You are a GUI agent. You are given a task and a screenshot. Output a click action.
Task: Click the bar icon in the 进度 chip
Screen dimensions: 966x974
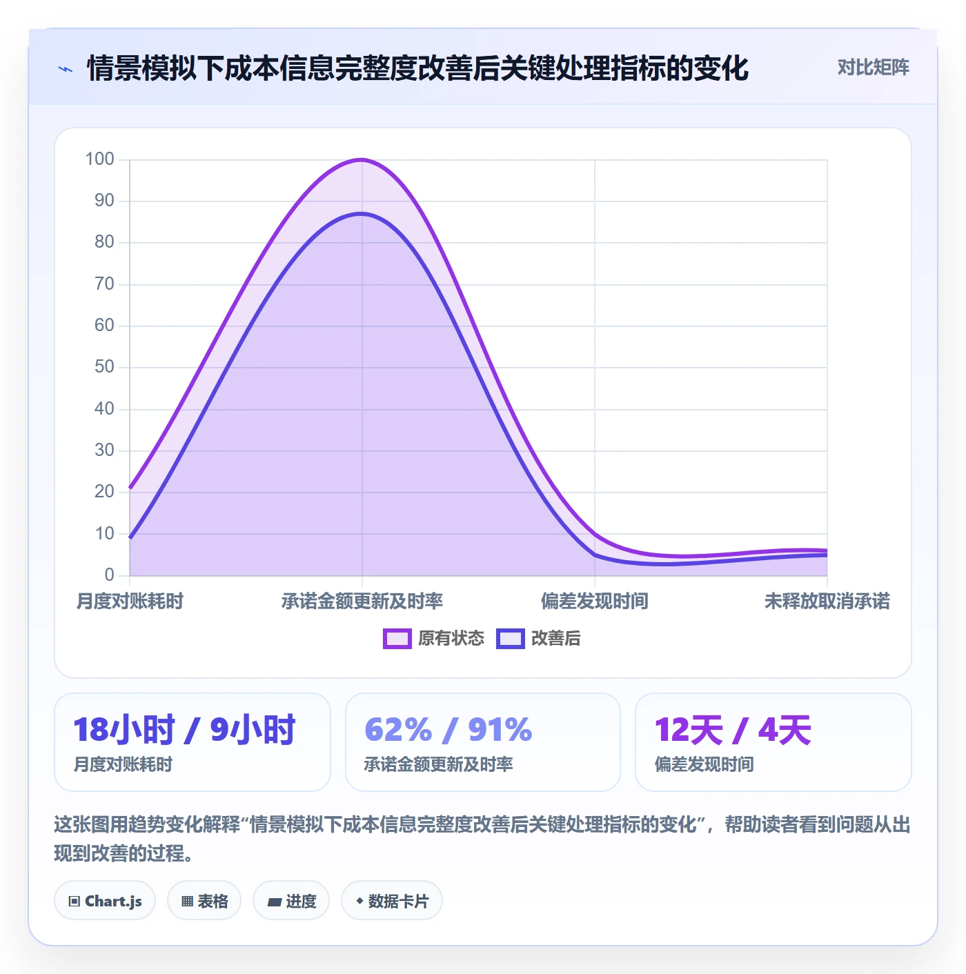[275, 902]
